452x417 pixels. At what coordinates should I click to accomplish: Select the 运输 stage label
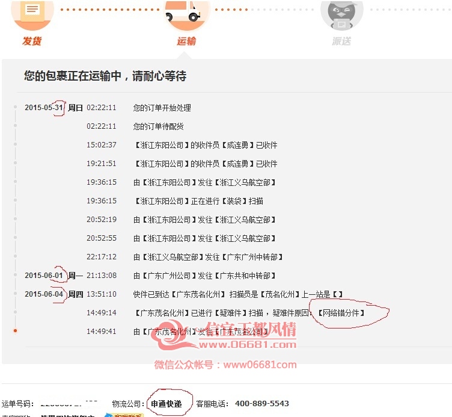(x=186, y=41)
